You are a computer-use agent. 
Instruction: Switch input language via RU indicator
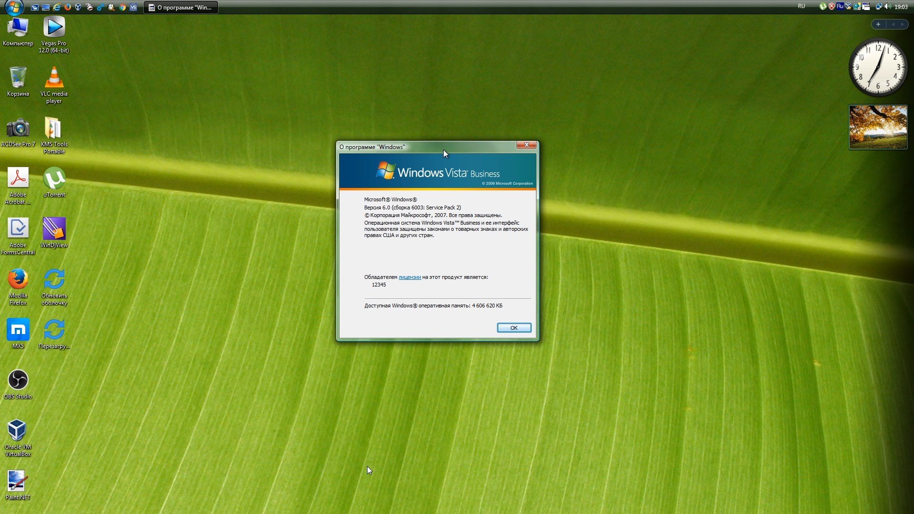(x=801, y=7)
